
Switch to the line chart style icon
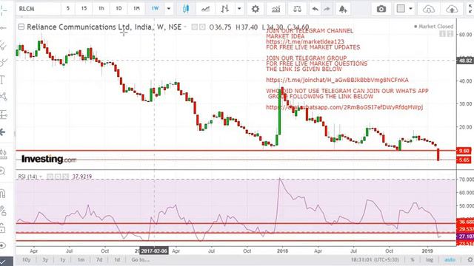[x=206, y=9]
